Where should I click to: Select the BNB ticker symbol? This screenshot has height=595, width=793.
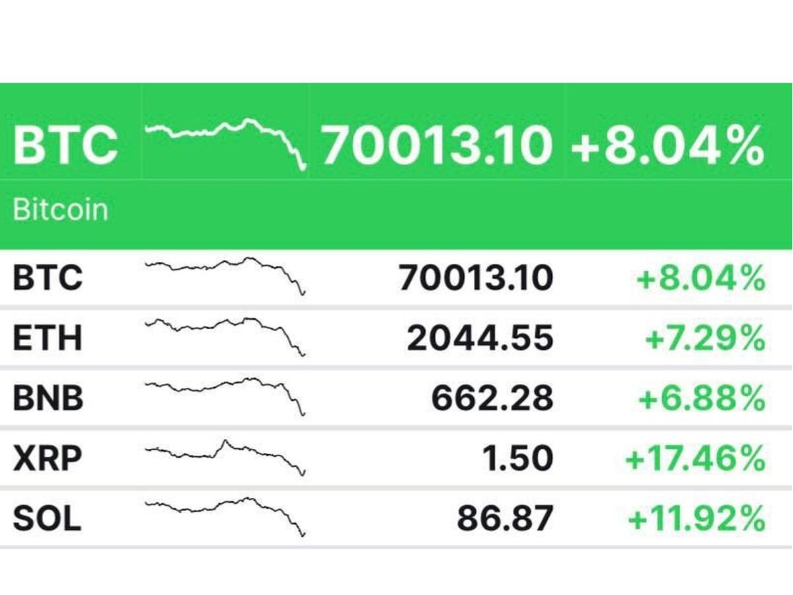[48, 398]
